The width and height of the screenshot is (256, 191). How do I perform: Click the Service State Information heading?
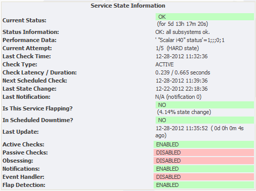(x=128, y=6)
